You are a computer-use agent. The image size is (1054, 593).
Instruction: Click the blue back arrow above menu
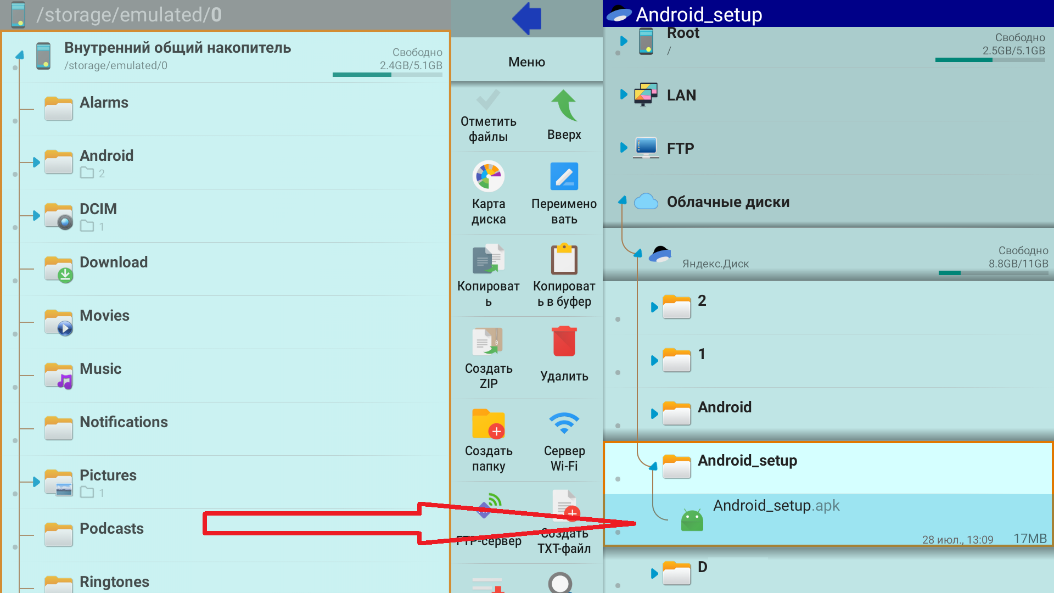pyautogui.click(x=526, y=18)
